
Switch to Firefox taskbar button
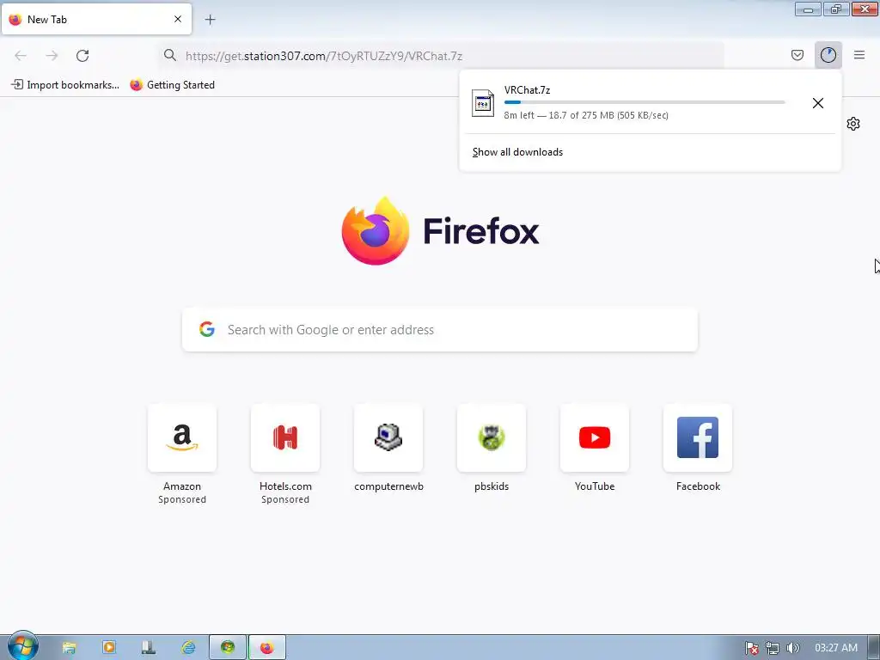point(267,648)
